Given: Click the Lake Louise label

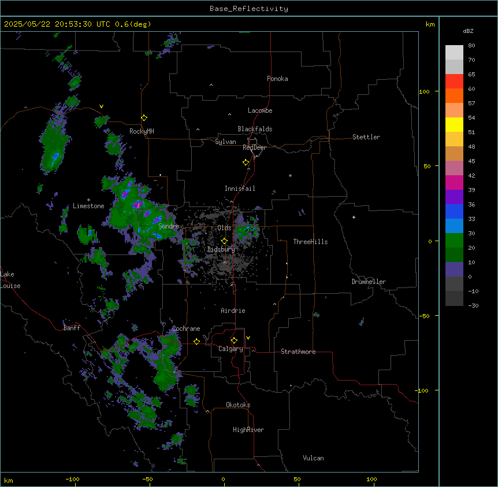Looking at the screenshot, I should (10, 280).
